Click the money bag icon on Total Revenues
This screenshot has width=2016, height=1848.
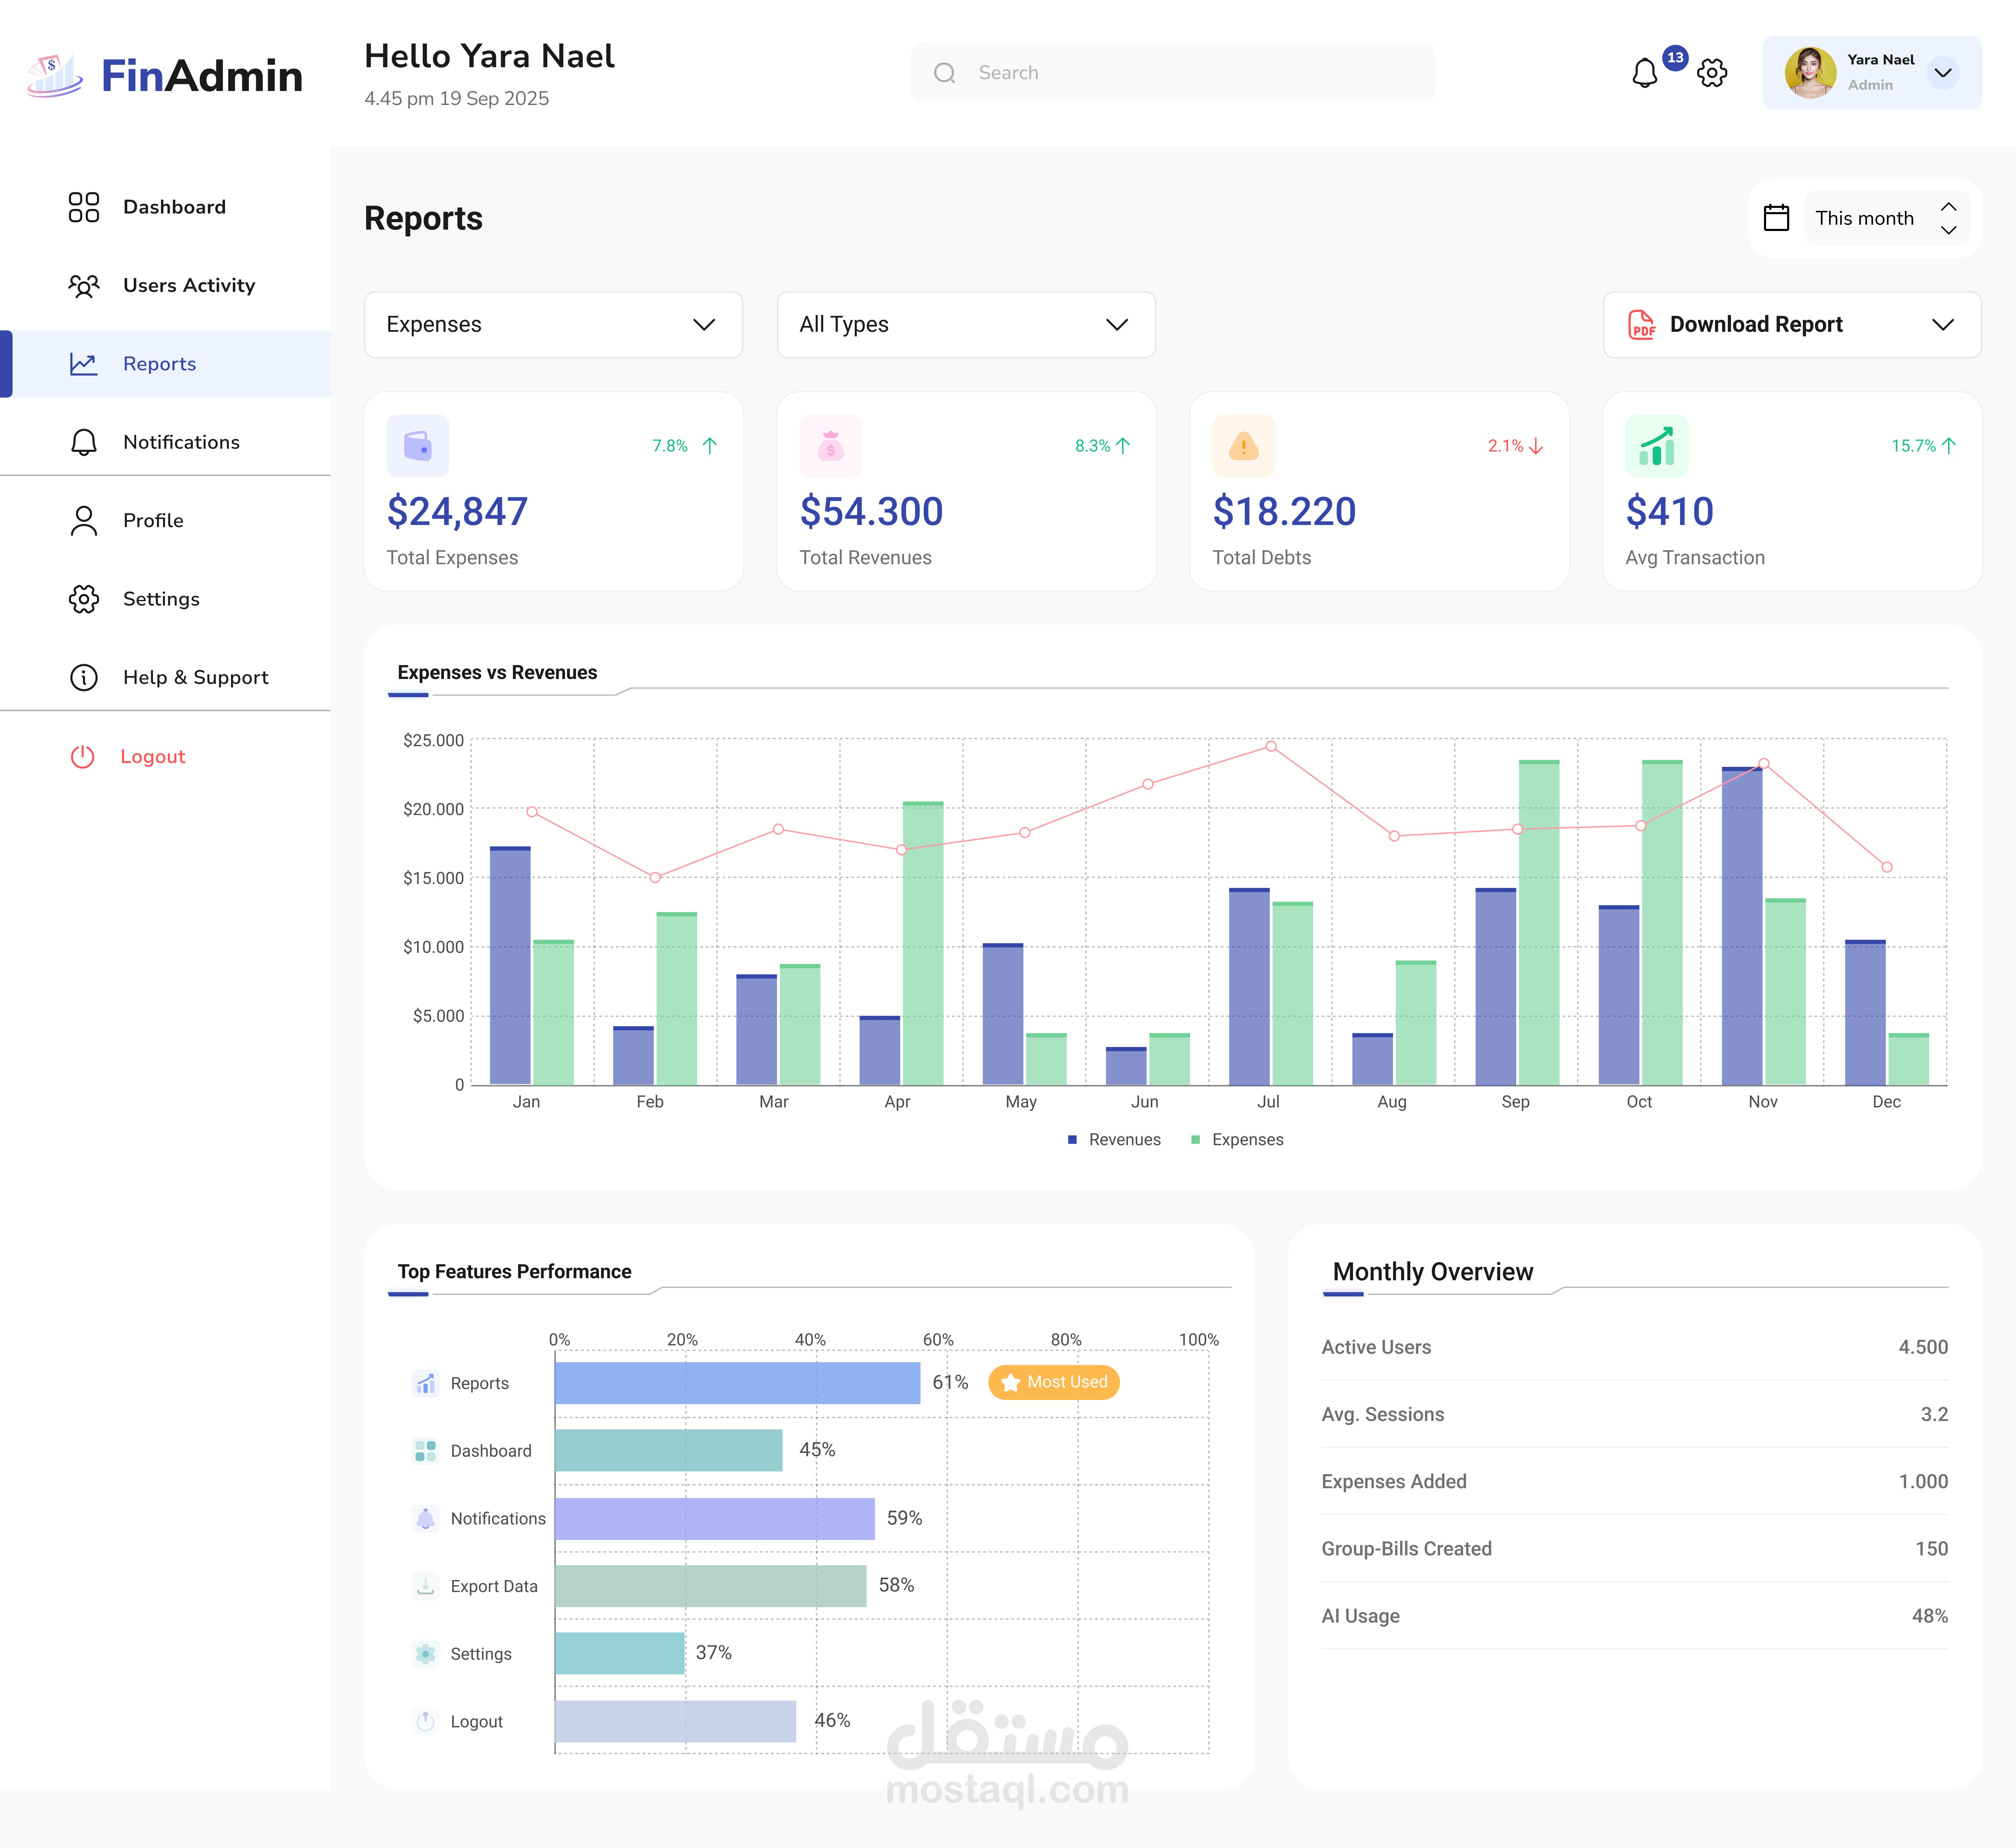[831, 446]
